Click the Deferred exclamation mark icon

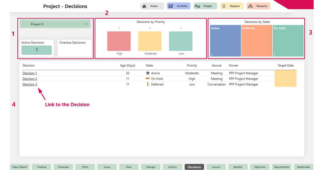click(x=148, y=84)
